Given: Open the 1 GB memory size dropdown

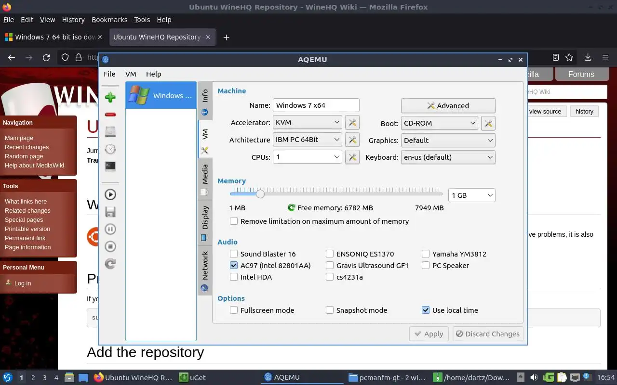Looking at the screenshot, I should (472, 195).
